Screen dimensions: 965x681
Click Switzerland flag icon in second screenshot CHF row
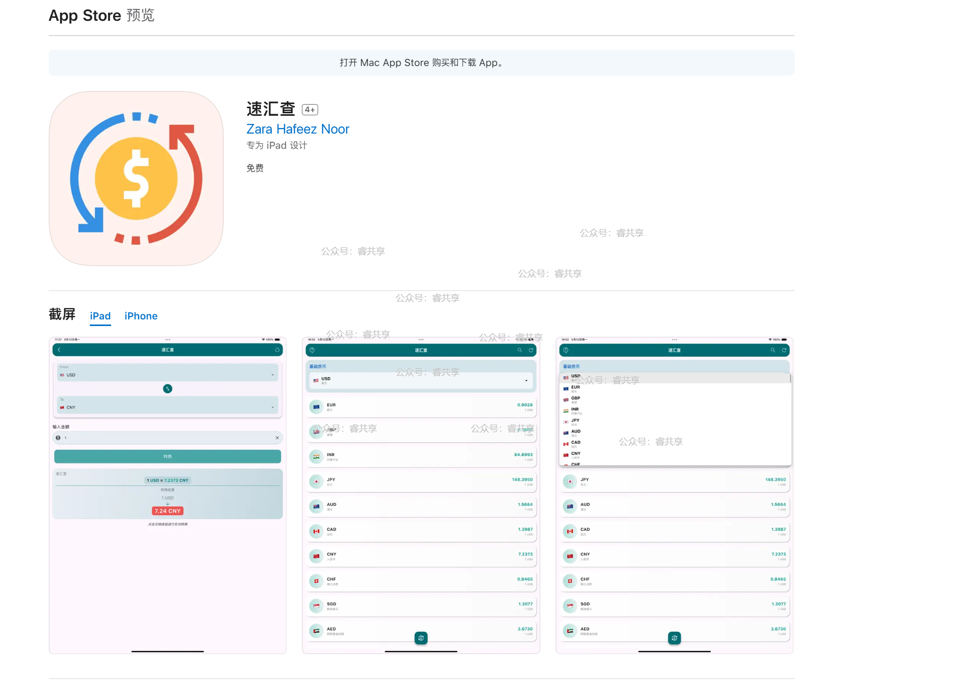(316, 581)
